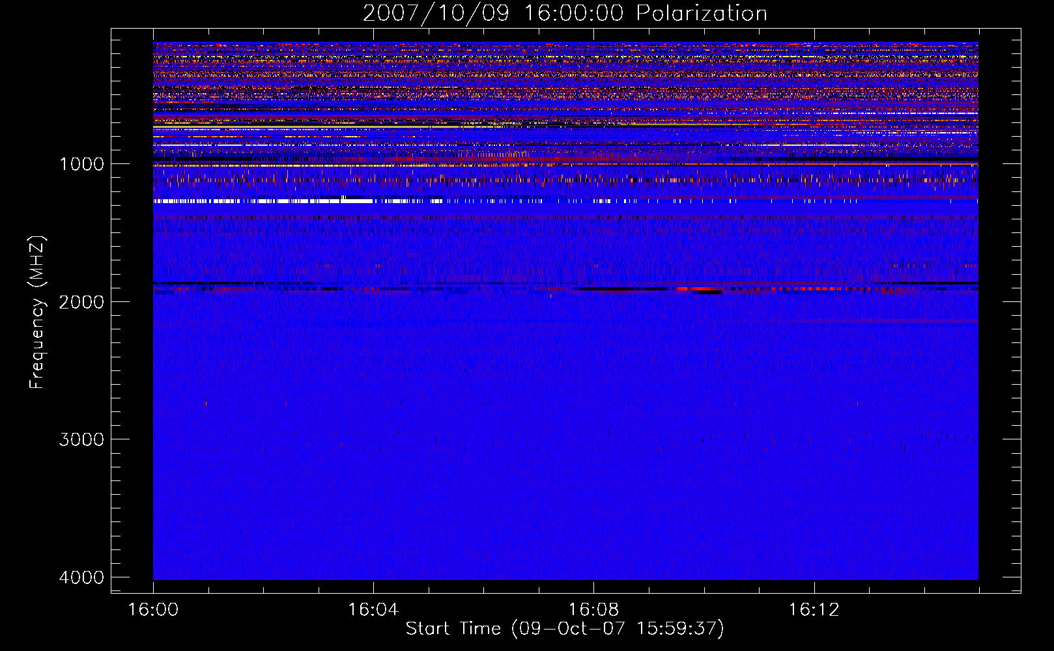This screenshot has height=651, width=1054.
Task: Click the 3000 frequency tick label
Action: pyautogui.click(x=81, y=439)
